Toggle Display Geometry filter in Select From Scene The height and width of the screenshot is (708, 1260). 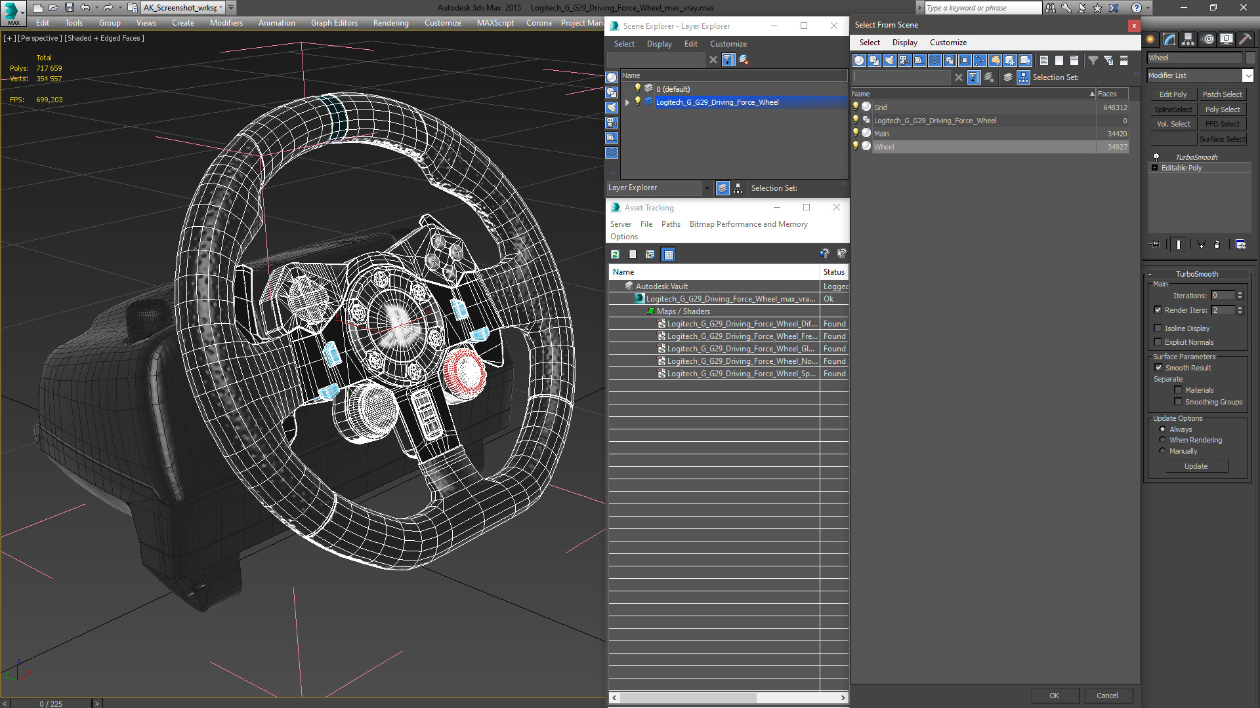(859, 60)
